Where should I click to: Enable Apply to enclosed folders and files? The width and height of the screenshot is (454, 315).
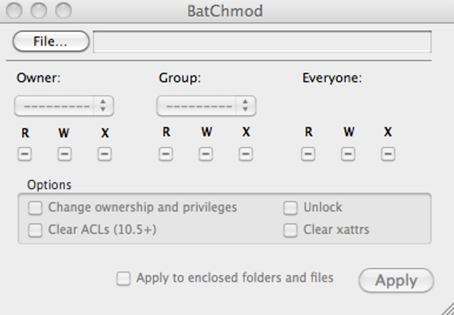click(123, 279)
